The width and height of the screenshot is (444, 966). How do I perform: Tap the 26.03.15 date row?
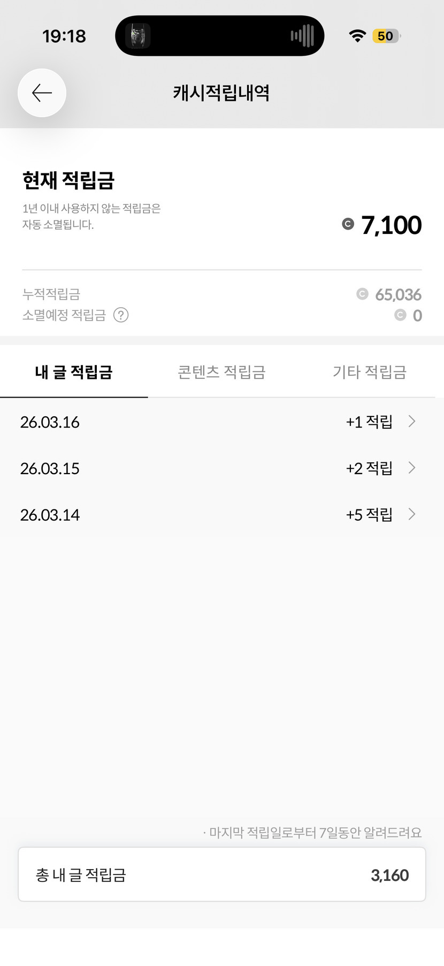[x=50, y=468]
